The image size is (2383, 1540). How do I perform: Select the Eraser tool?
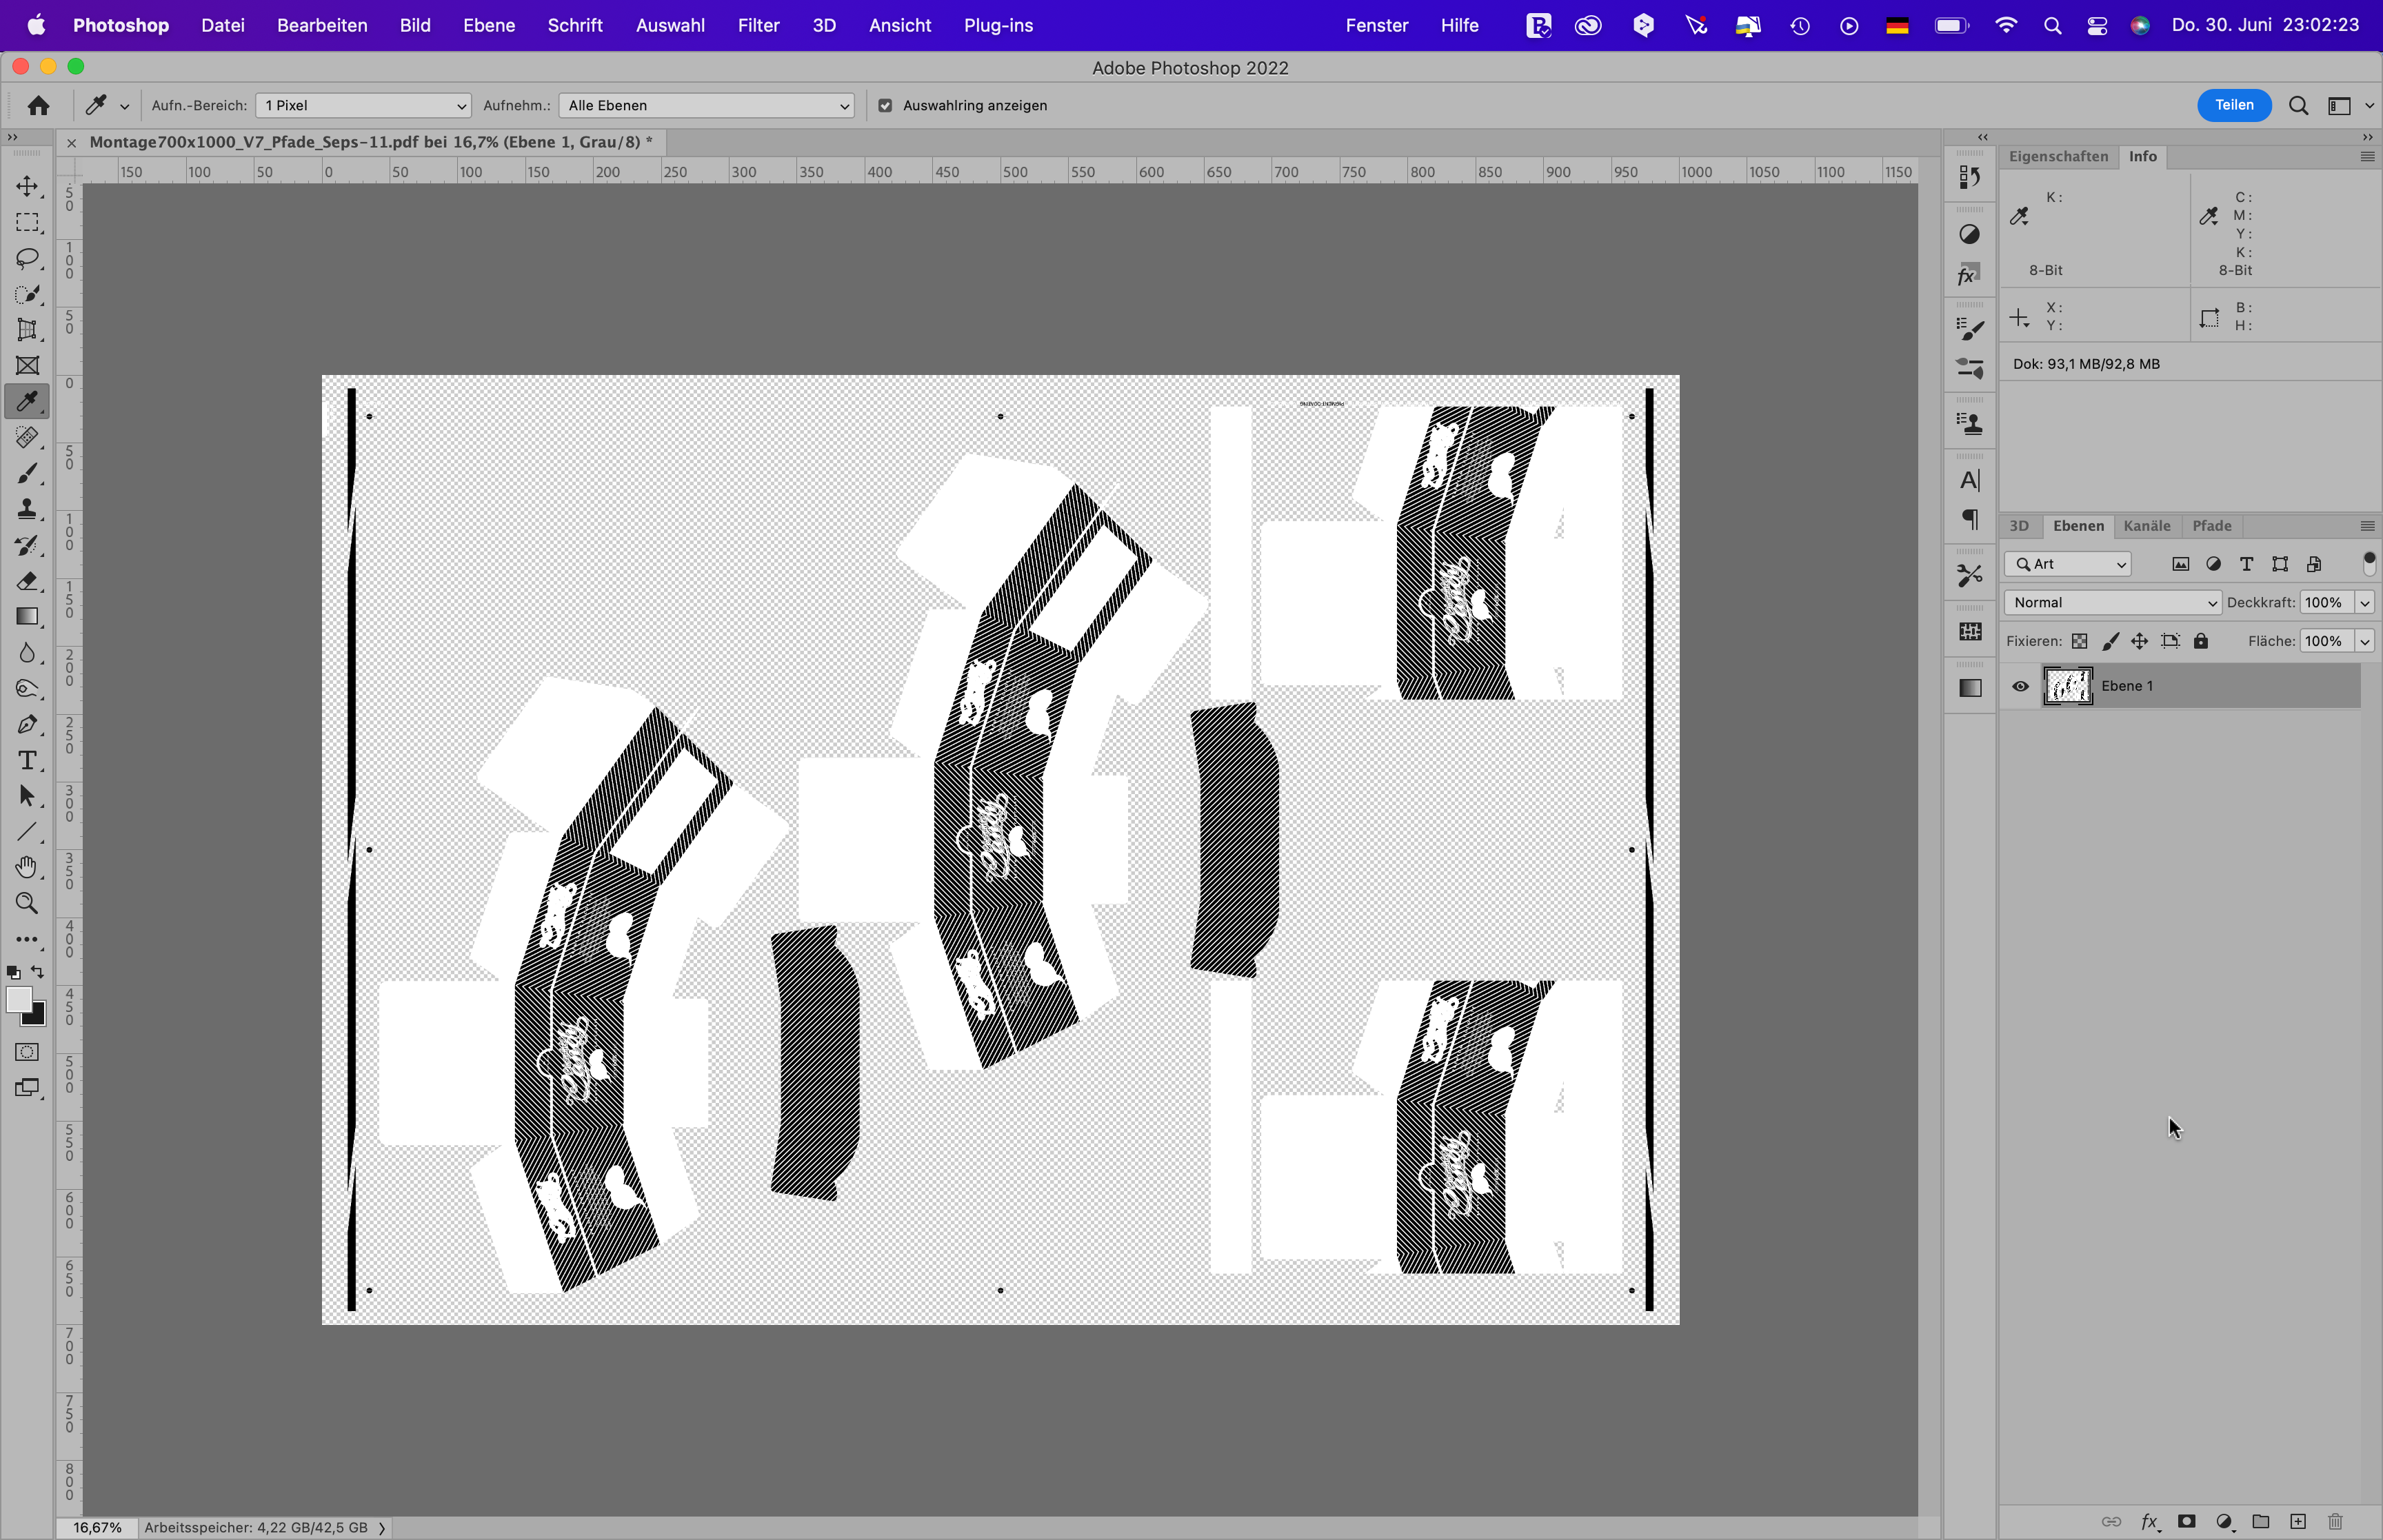pyautogui.click(x=27, y=581)
